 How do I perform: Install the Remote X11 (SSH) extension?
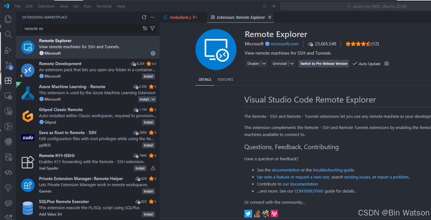pos(140,168)
